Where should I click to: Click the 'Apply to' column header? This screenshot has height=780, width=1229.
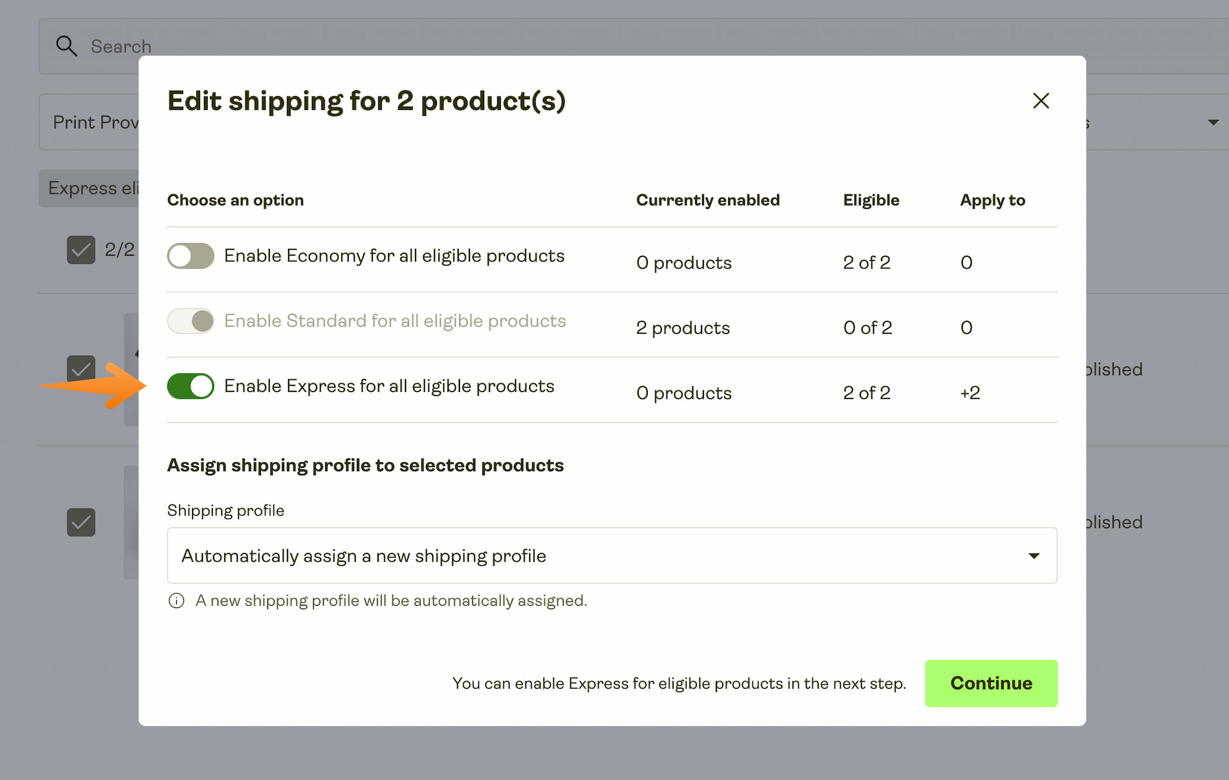993,200
